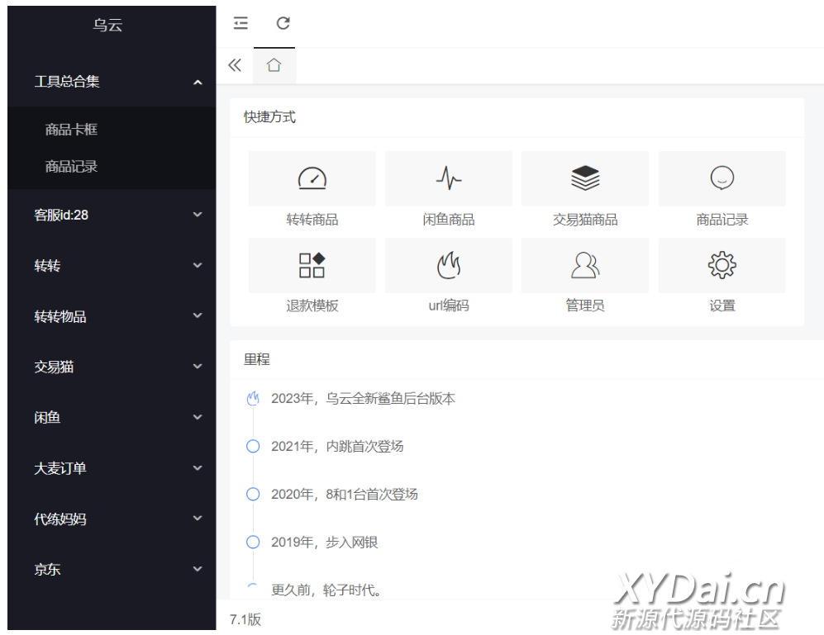824x635 pixels.
Task: Click the refresh icon in top toolbar
Action: [x=283, y=23]
